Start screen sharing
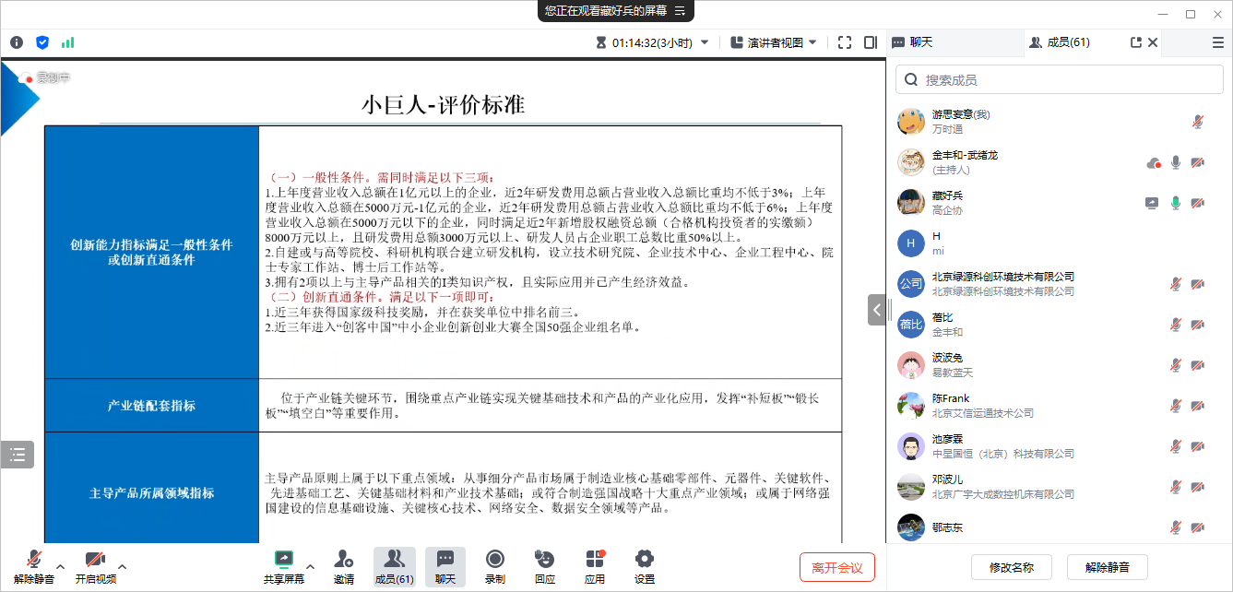 (x=284, y=566)
